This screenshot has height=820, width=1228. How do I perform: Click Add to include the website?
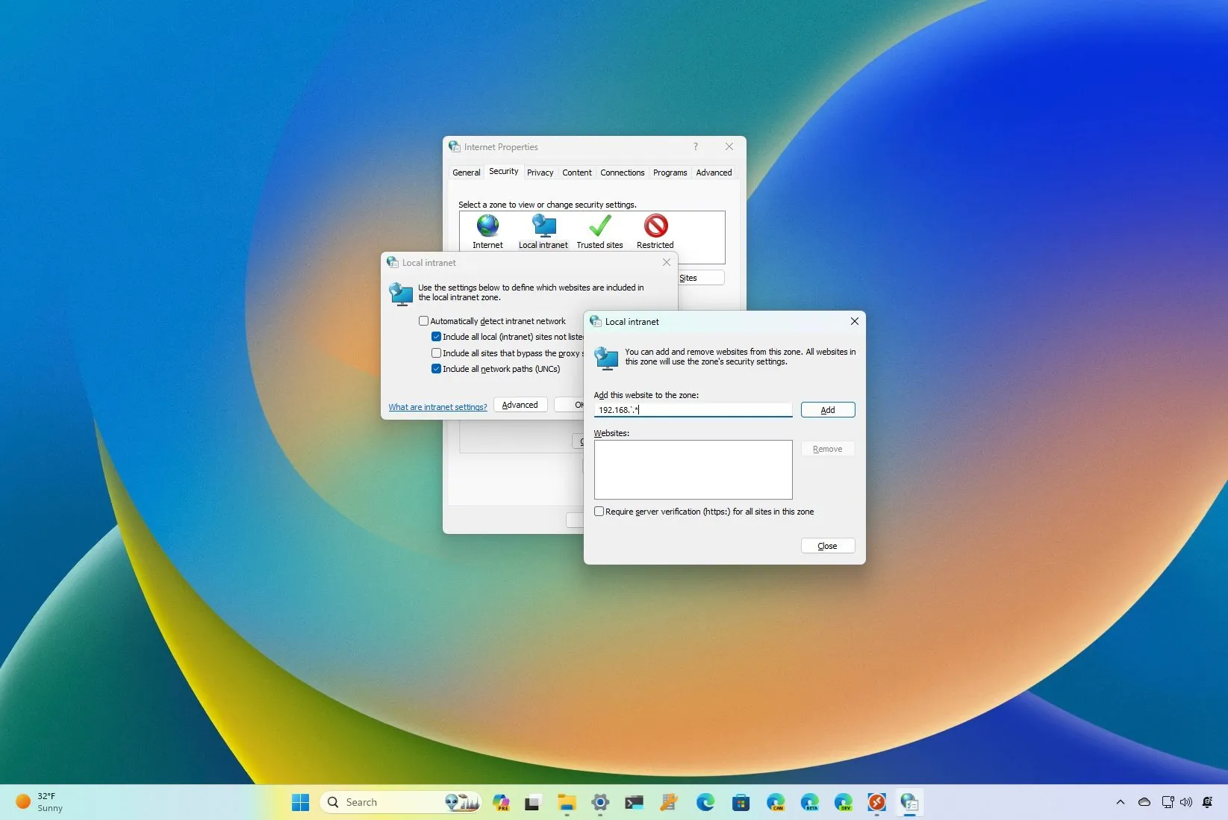[x=827, y=409]
